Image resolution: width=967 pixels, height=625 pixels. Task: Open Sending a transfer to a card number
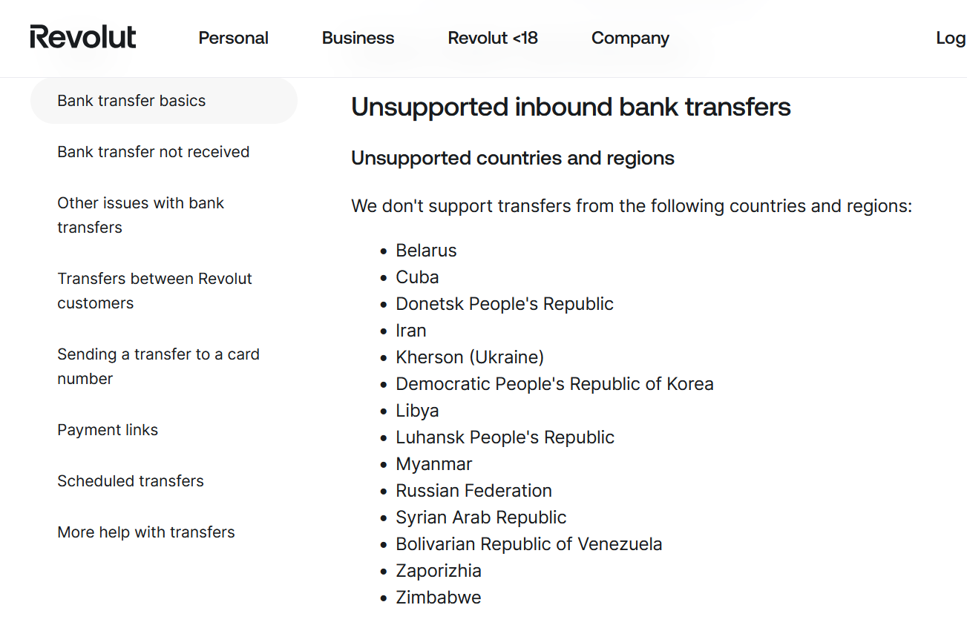click(x=158, y=366)
